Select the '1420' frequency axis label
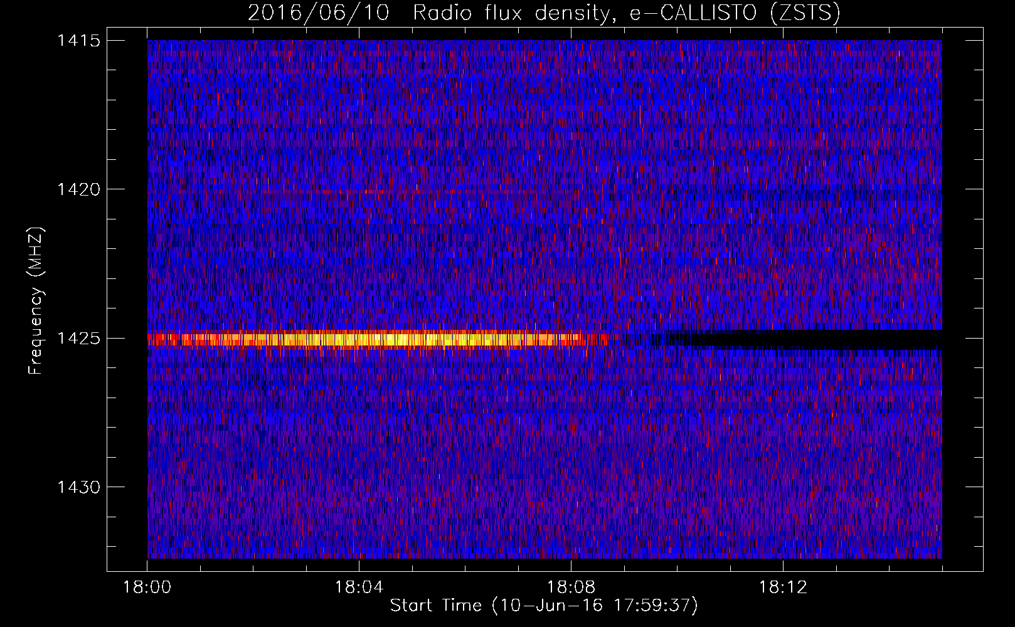Screen dimensions: 1015x627 pyautogui.click(x=78, y=189)
